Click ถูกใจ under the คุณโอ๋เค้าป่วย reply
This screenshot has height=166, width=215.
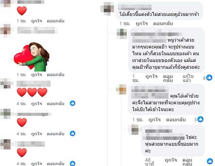[x=155, y=120]
